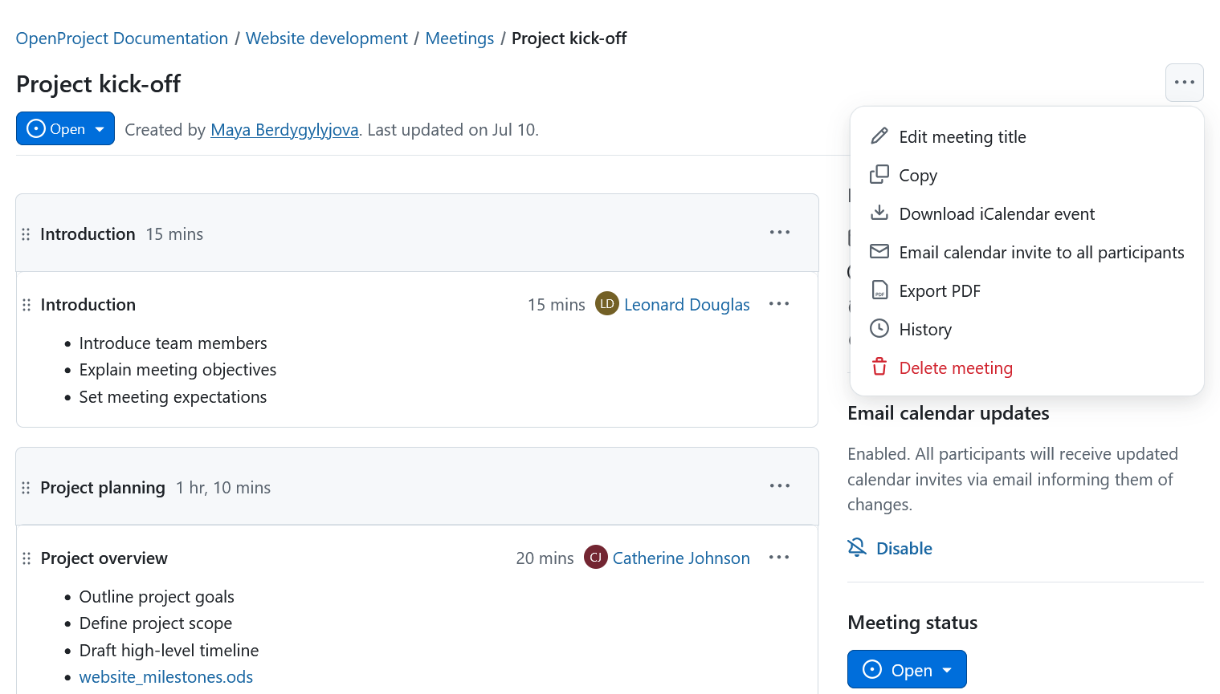Viewport: 1220px width, 694px height.
Task: Open the Project planning section options menu
Action: coord(779,485)
